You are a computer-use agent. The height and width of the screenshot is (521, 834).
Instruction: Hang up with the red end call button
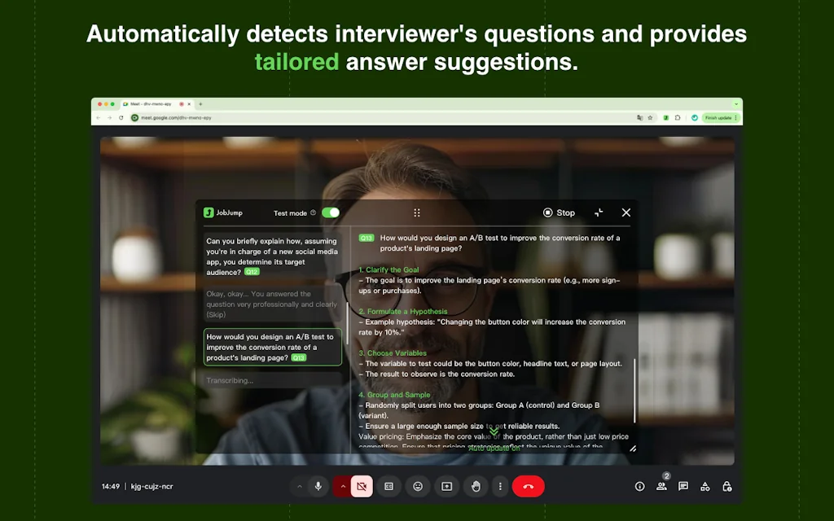pyautogui.click(x=528, y=486)
